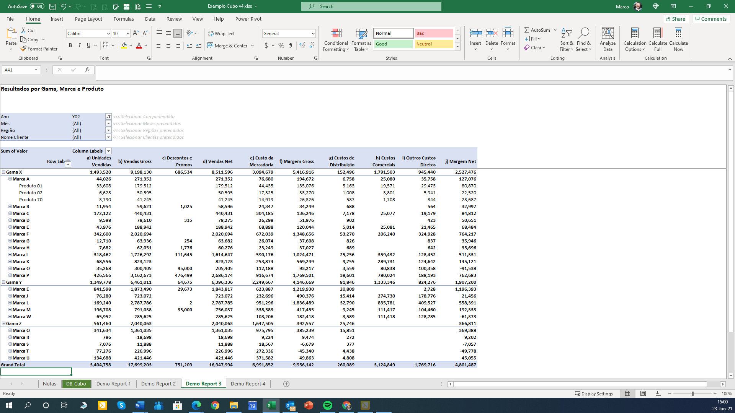This screenshot has width=735, height=413.
Task: Click inside the Name Box field
Action: coord(18,70)
